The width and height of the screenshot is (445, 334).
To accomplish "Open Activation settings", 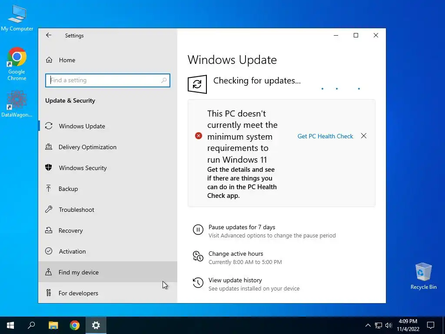I will [108, 251].
